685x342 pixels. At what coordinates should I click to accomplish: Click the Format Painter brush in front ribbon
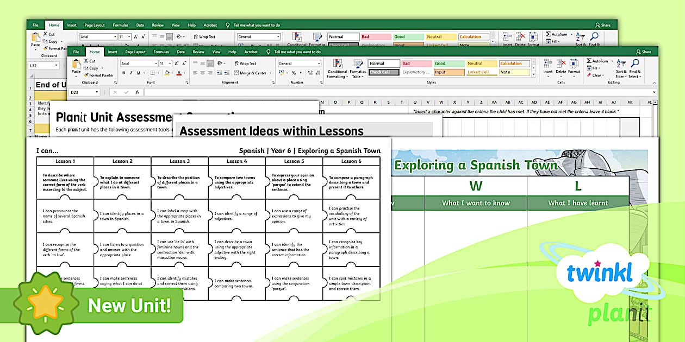[x=86, y=75]
